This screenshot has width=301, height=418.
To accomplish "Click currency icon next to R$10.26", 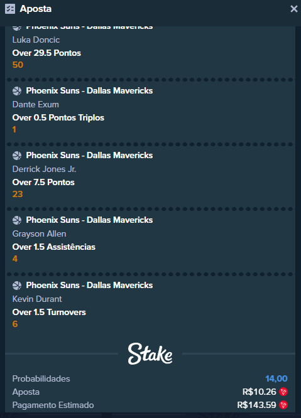I will coord(283,392).
